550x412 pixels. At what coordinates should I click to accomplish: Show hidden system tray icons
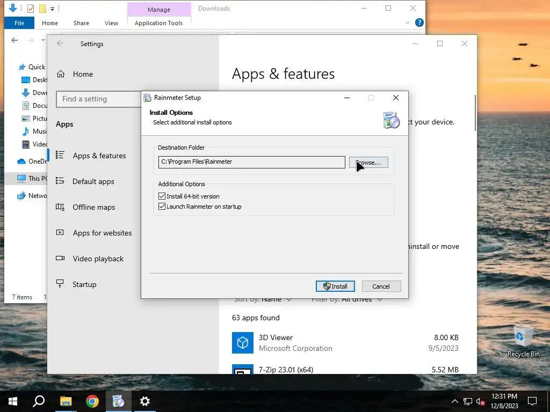coord(454,401)
